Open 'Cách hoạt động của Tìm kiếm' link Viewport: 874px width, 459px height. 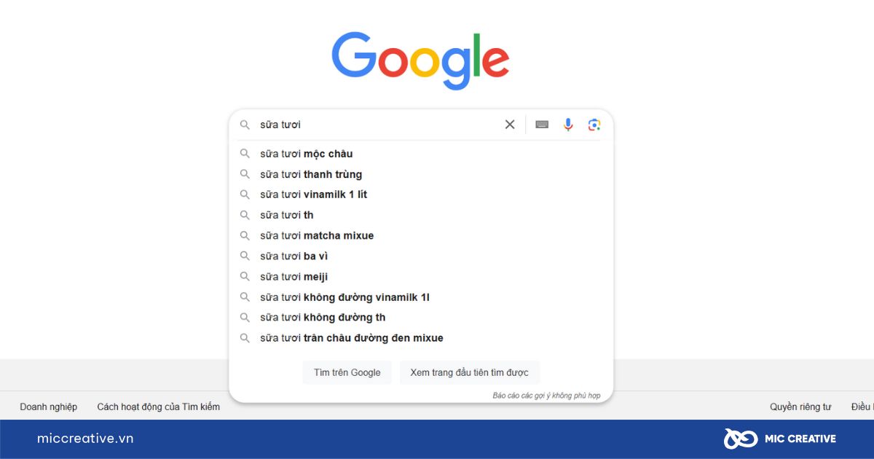pos(159,407)
